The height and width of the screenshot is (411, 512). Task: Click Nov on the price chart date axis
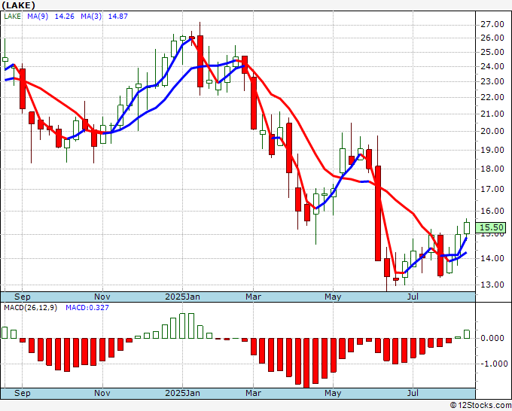point(102,297)
